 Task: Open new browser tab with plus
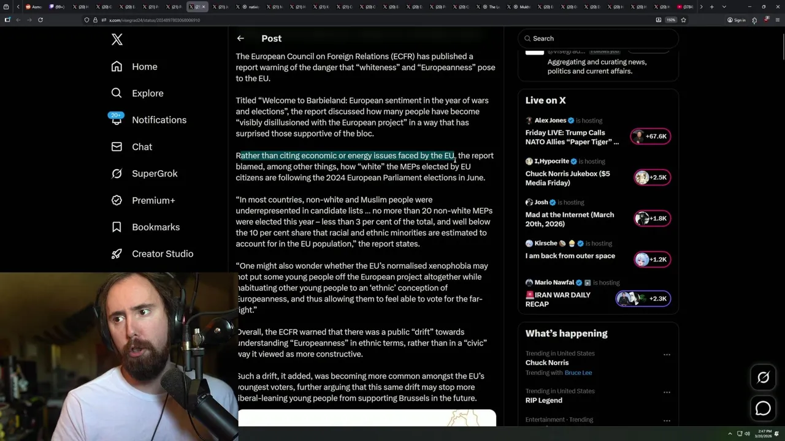click(x=711, y=7)
